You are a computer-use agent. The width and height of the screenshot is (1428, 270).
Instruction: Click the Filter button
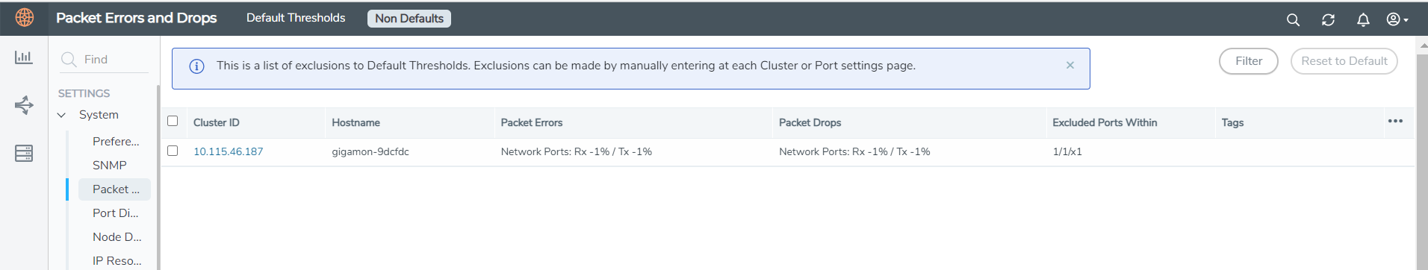pos(1249,61)
